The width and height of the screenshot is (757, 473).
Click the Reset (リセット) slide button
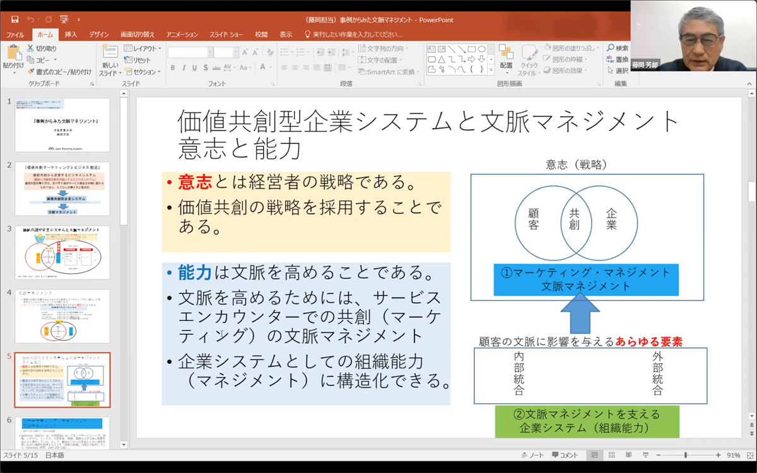[x=138, y=60]
